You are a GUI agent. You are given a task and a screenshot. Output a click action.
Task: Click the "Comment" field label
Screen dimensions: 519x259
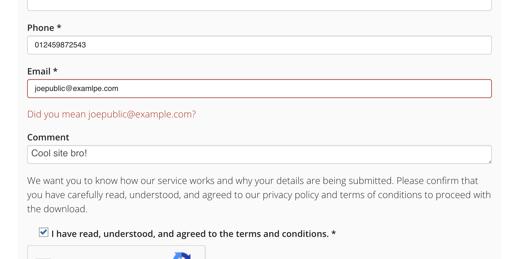click(48, 137)
